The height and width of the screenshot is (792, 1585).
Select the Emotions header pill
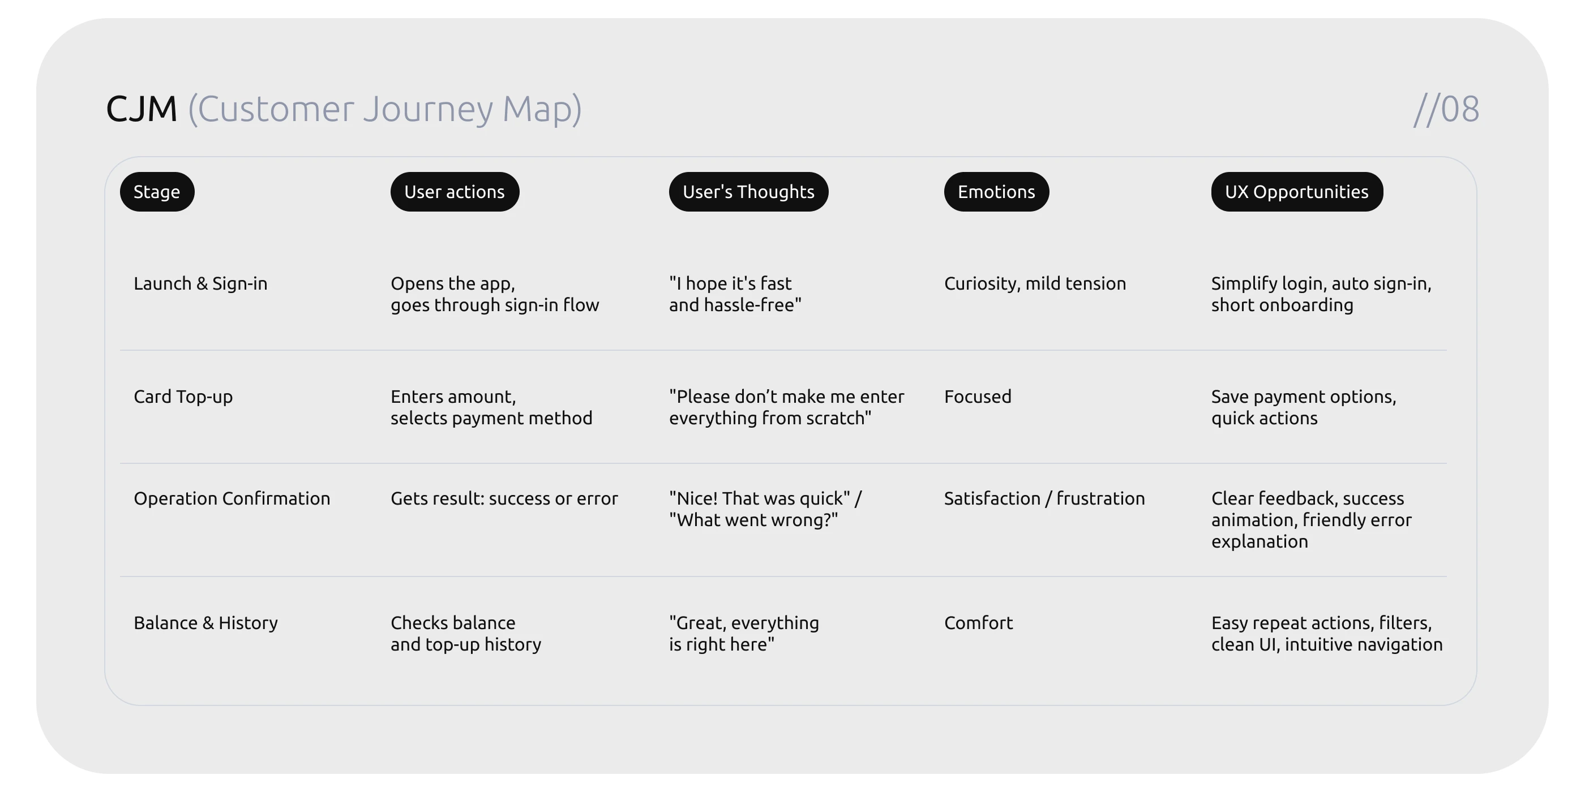tap(996, 192)
